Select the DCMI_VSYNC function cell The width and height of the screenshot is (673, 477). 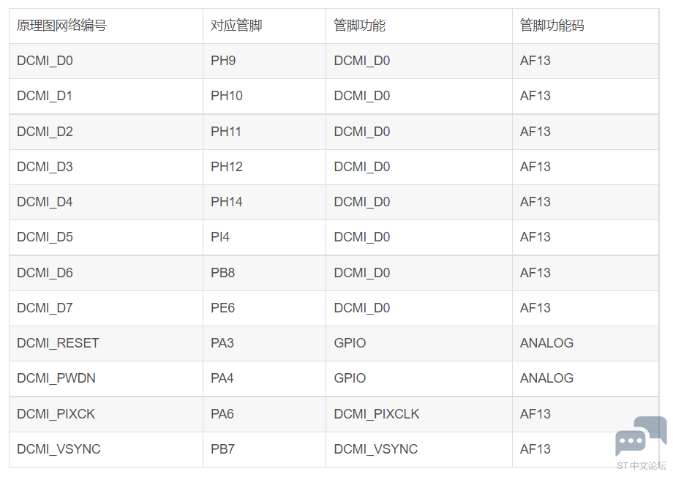point(419,449)
